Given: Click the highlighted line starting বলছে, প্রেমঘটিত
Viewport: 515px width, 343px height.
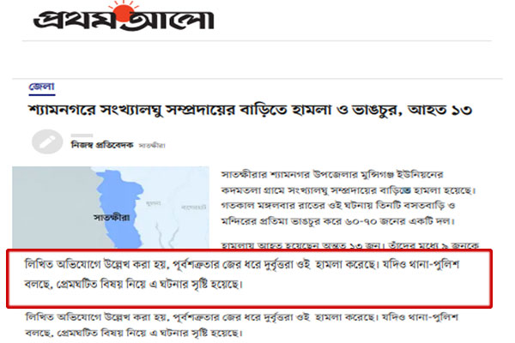Looking at the screenshot, I should coord(134,284).
